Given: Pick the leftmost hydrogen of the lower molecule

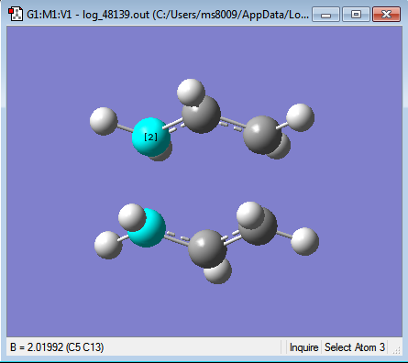Looking at the screenshot, I should click(108, 245).
